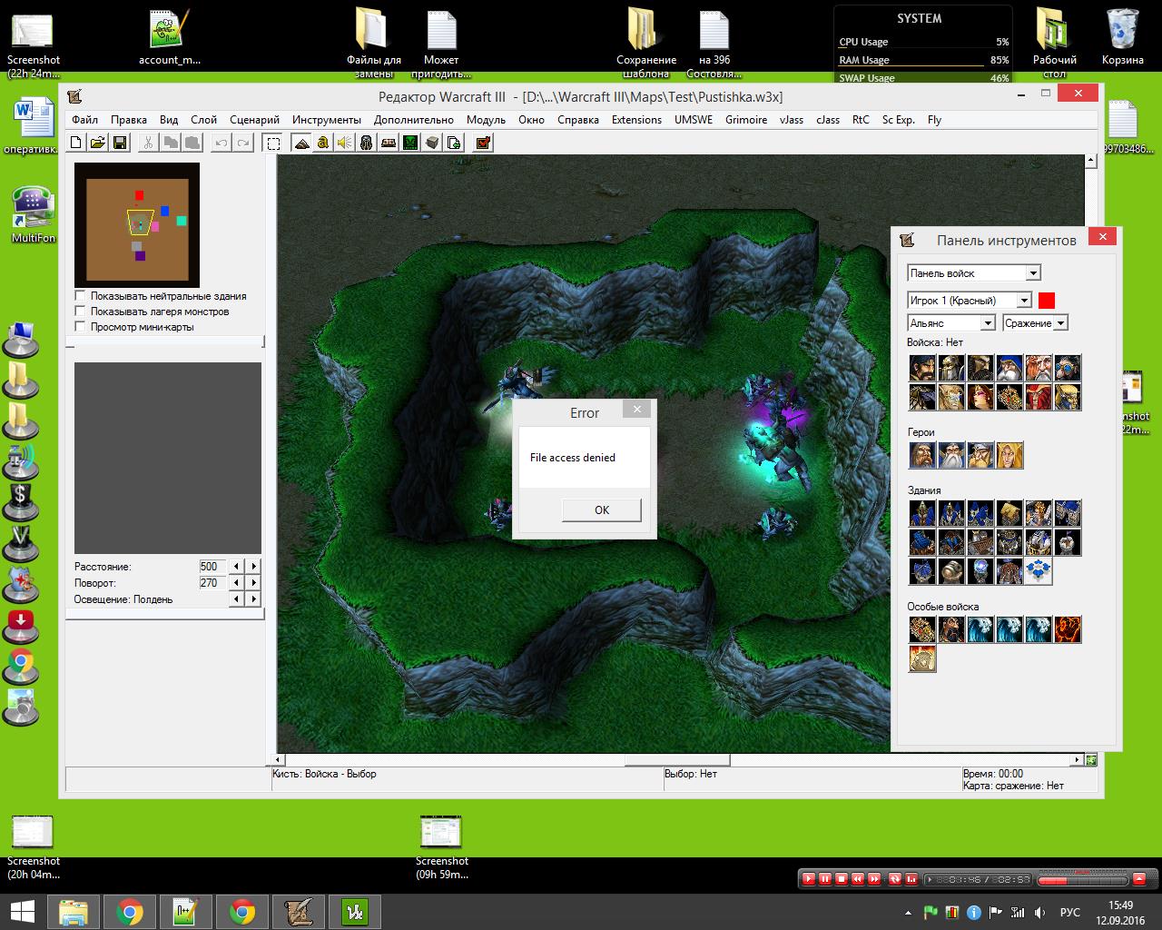
Task: Enable Просмотр мини-карты checkbox
Action: tap(80, 327)
